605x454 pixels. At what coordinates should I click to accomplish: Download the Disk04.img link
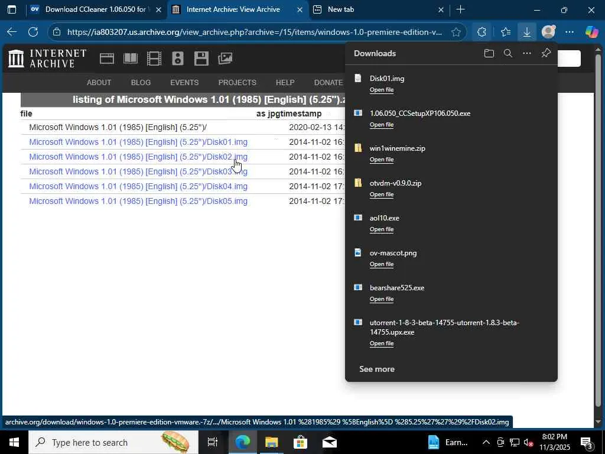(138, 186)
